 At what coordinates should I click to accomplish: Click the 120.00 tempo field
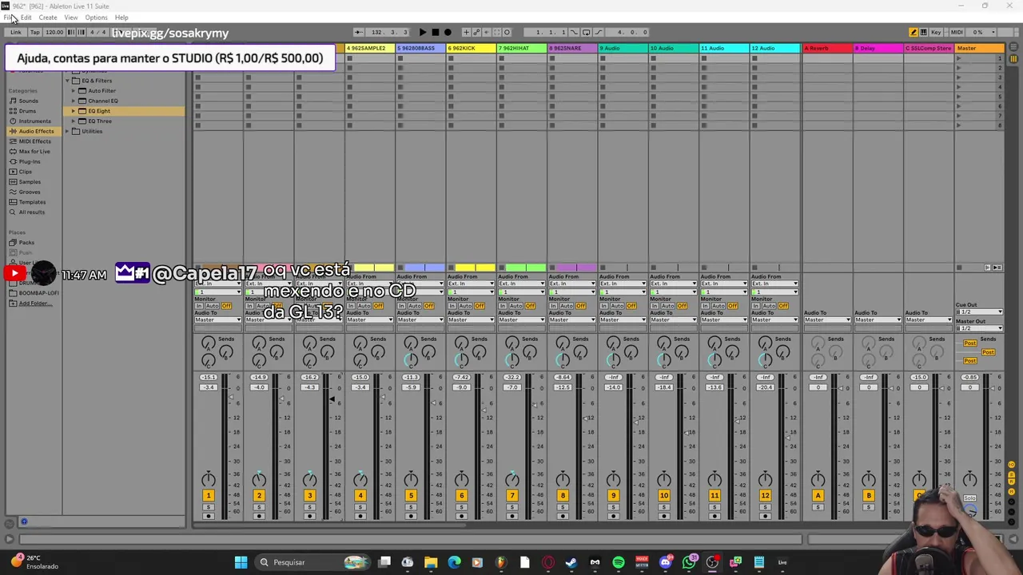coord(54,33)
